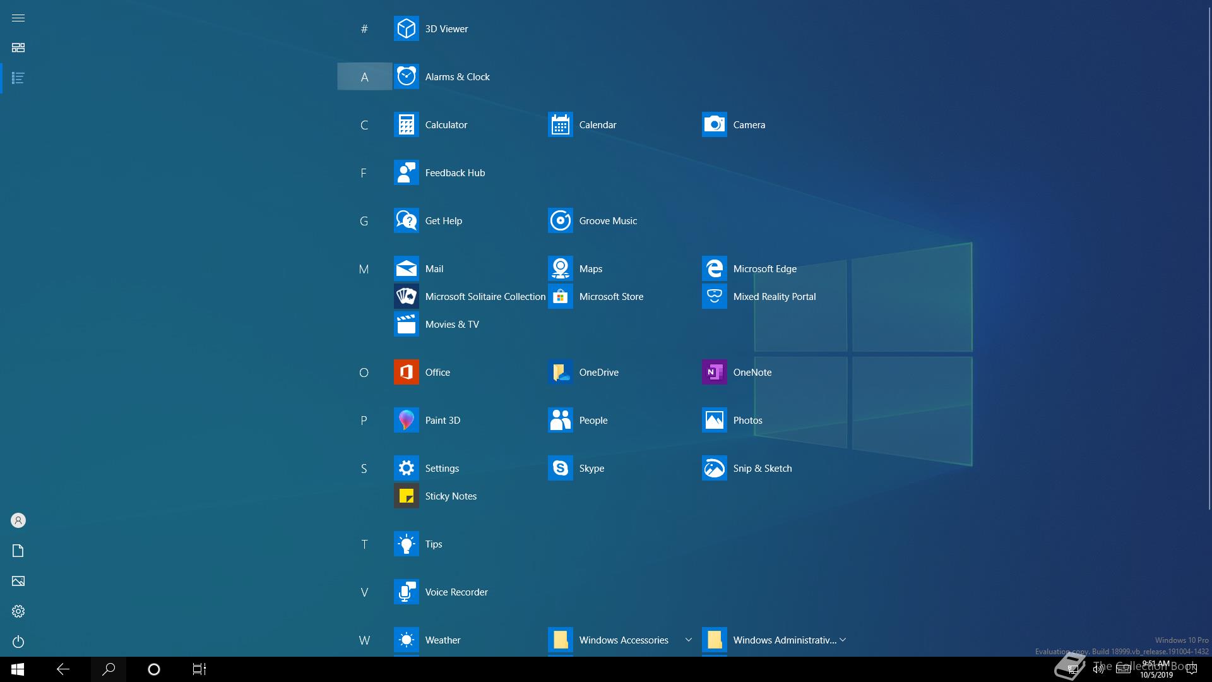Jump via the letter A header
The height and width of the screenshot is (682, 1212).
pos(364,76)
